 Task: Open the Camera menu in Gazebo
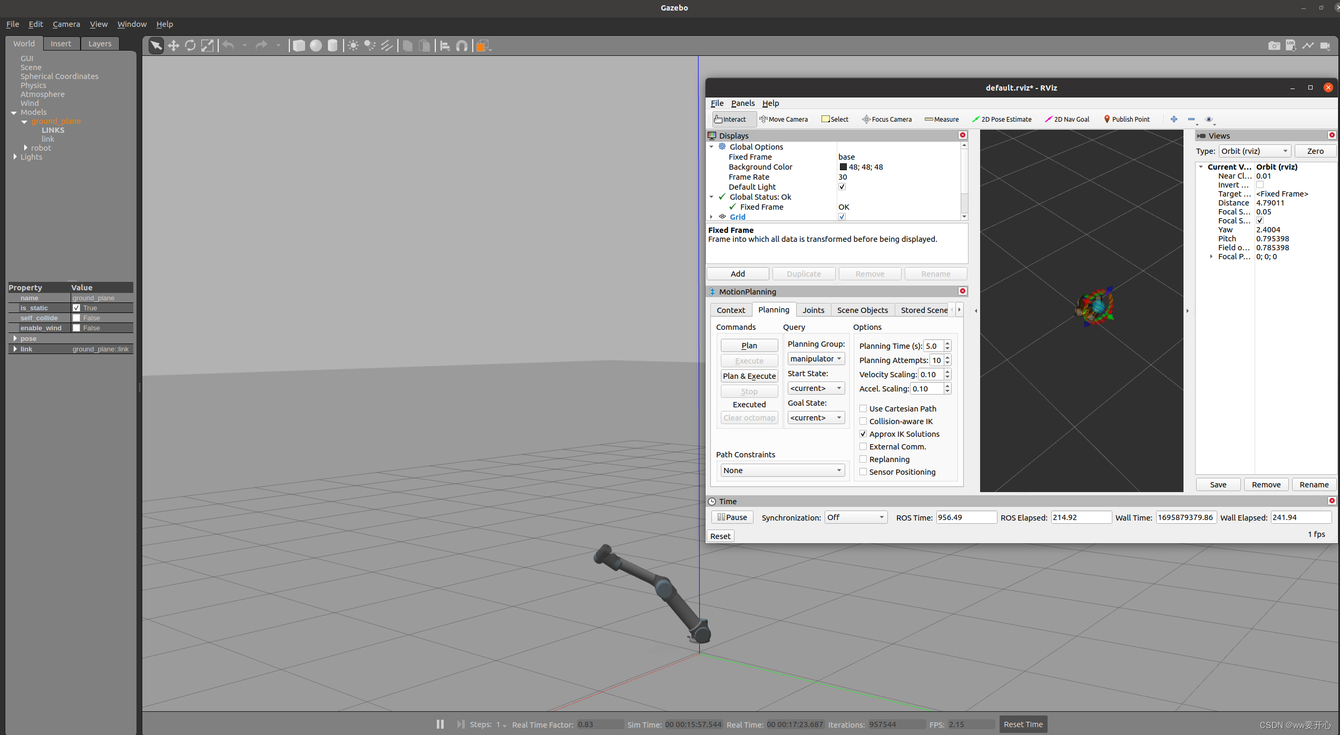tap(66, 24)
